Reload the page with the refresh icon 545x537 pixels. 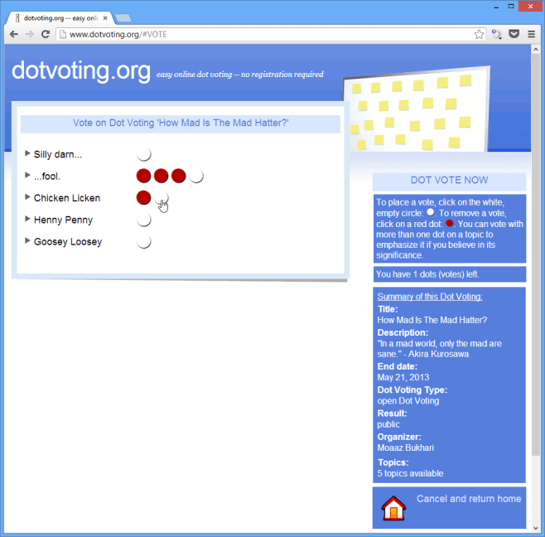click(x=46, y=34)
